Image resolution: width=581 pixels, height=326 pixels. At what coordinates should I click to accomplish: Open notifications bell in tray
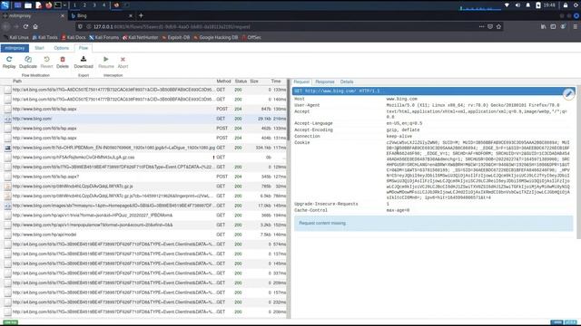click(528, 5)
